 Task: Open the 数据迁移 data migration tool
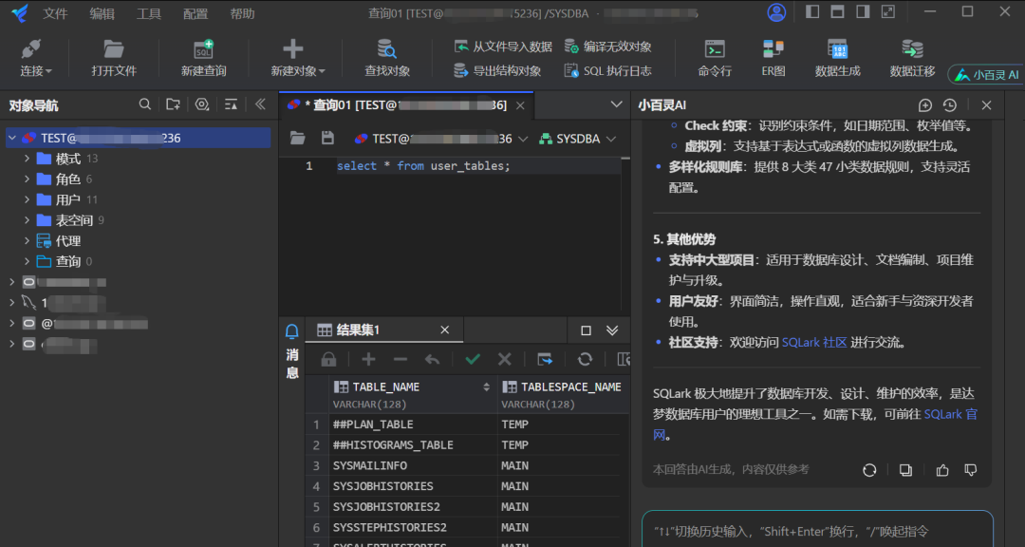(x=913, y=59)
